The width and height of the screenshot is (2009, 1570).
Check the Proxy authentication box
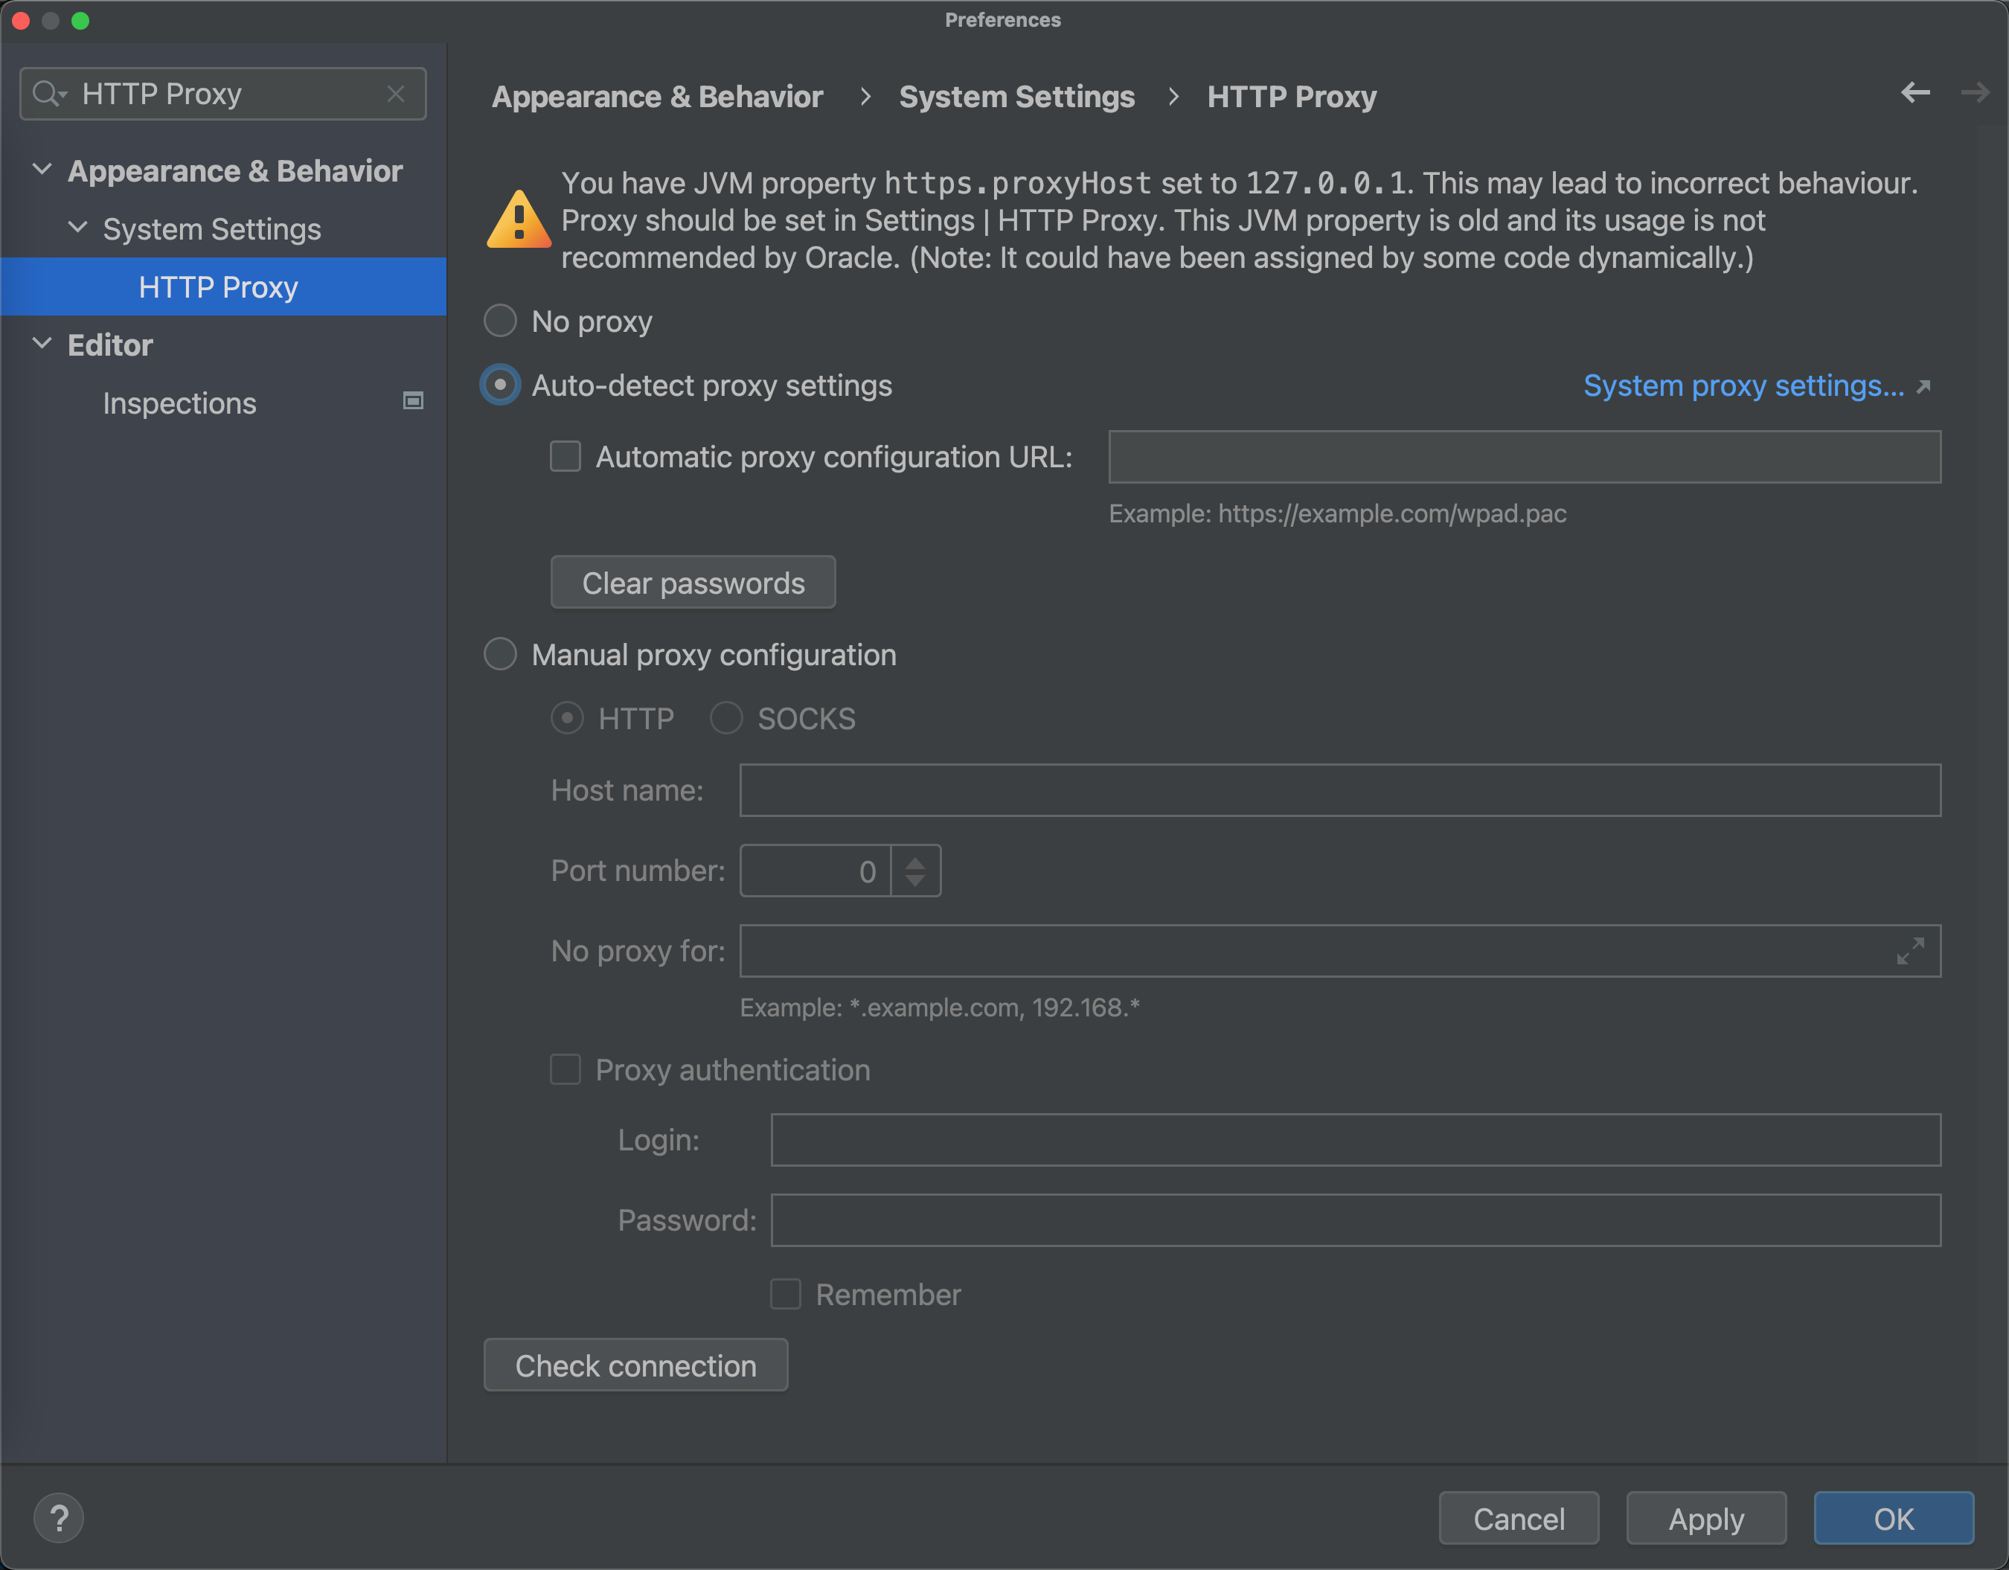pyautogui.click(x=565, y=1070)
